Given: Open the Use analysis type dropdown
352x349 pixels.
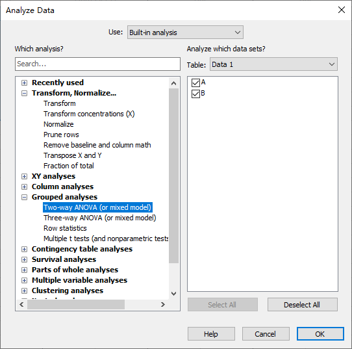Looking at the screenshot, I should (x=185, y=32).
